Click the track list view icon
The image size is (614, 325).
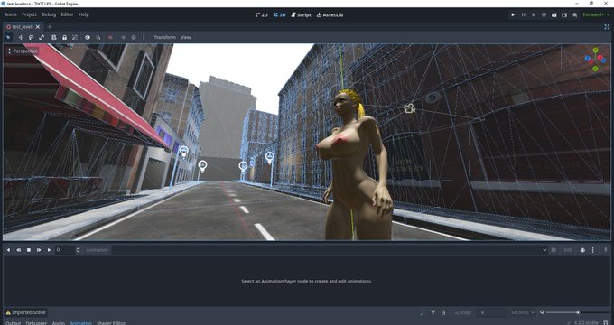tap(443, 312)
